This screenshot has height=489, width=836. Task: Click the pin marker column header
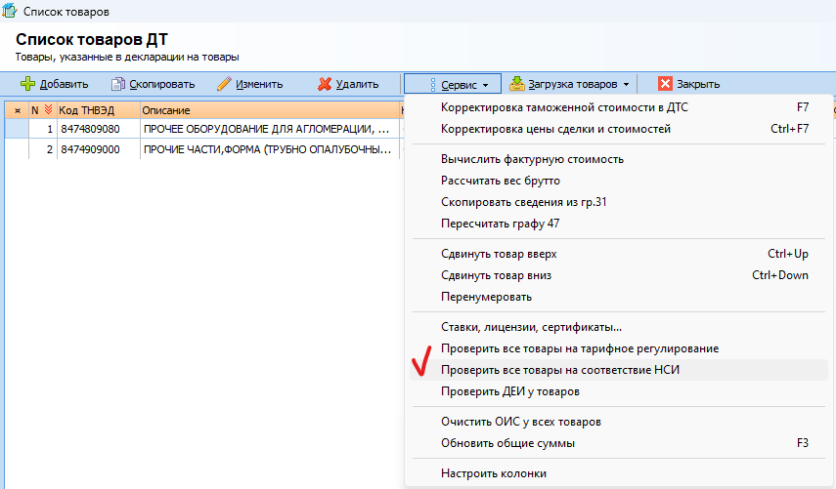[18, 110]
